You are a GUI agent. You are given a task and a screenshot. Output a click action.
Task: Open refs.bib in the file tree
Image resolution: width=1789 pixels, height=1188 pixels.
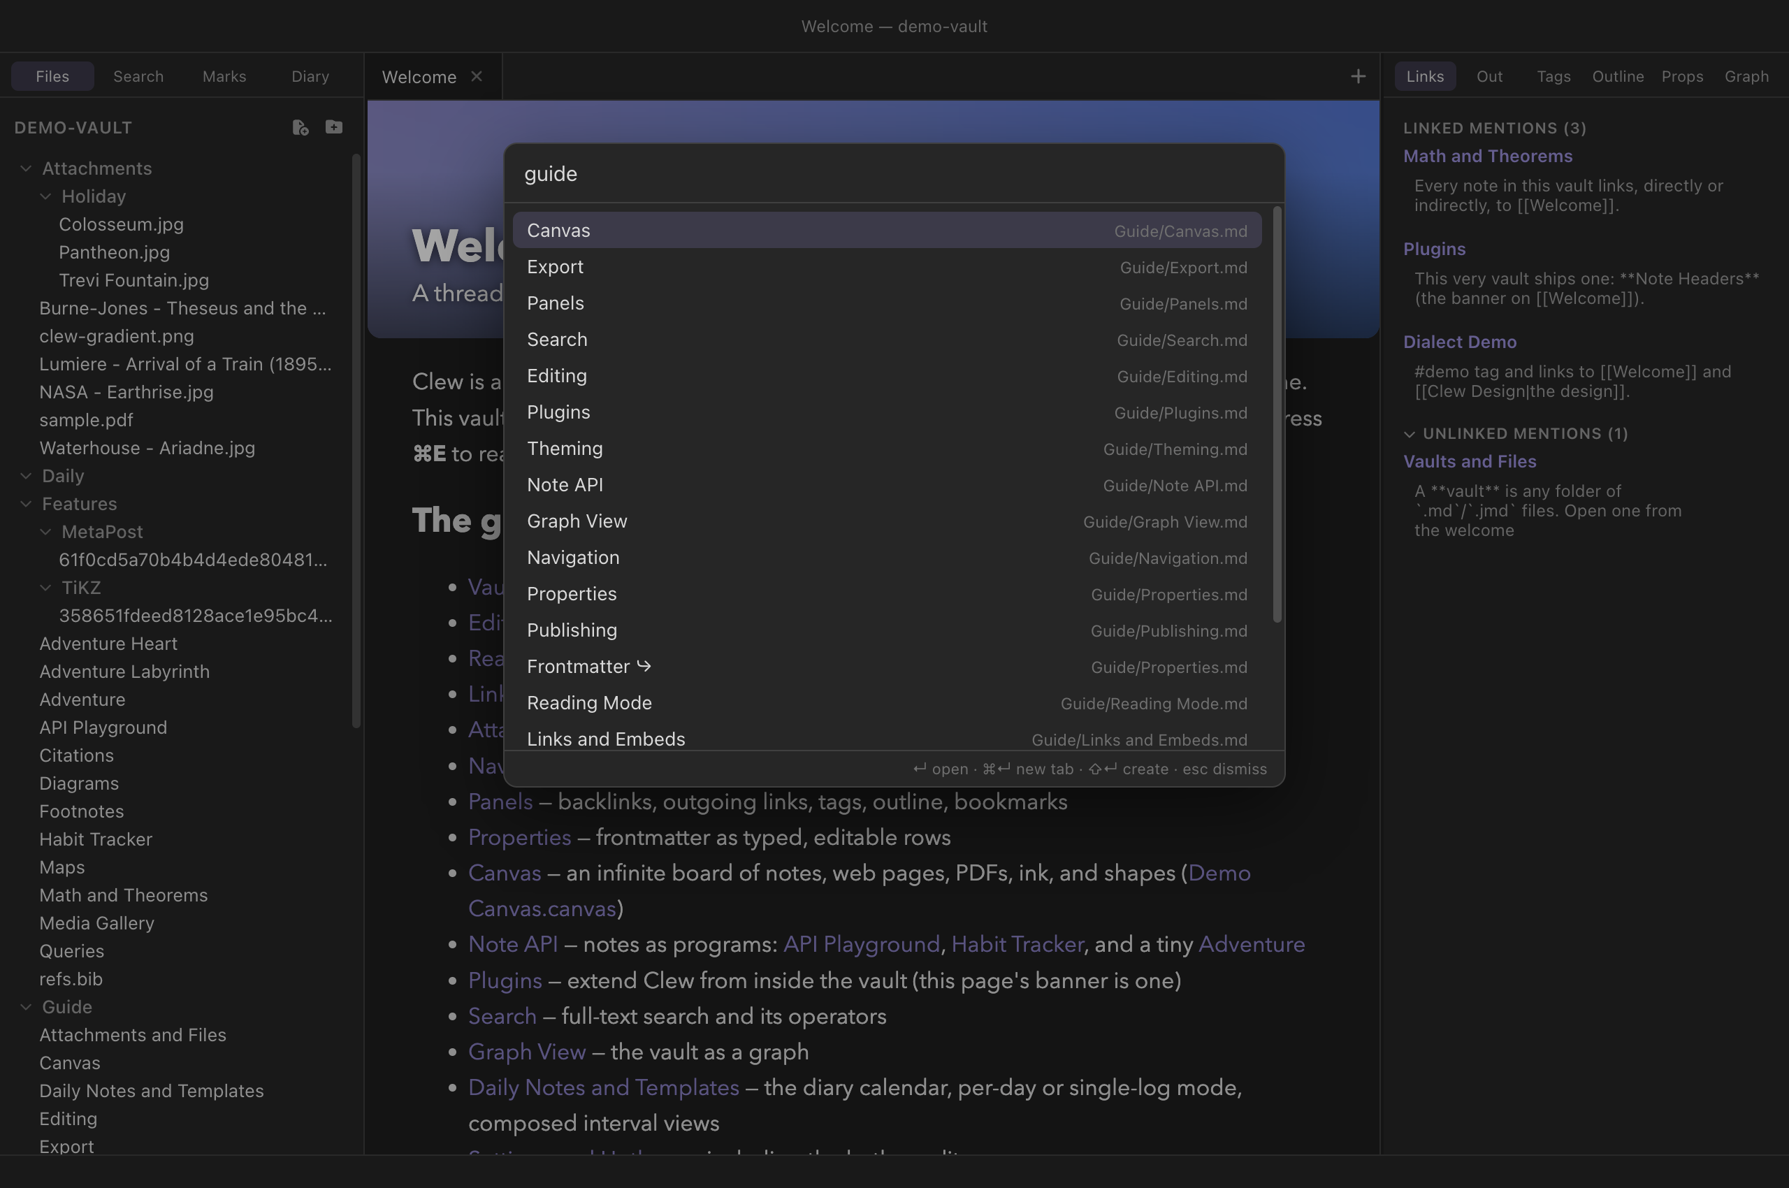pyautogui.click(x=71, y=979)
